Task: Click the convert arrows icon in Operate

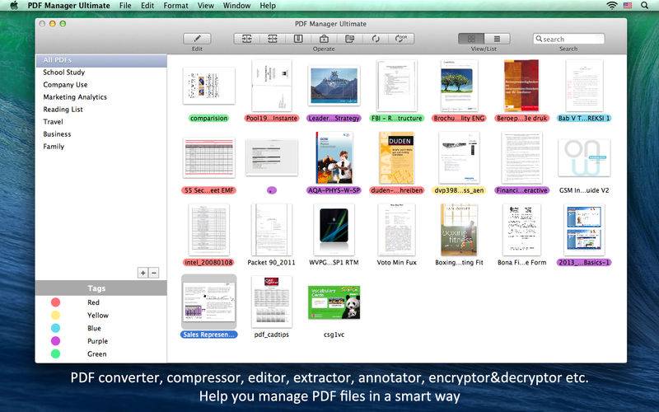Action: point(376,39)
